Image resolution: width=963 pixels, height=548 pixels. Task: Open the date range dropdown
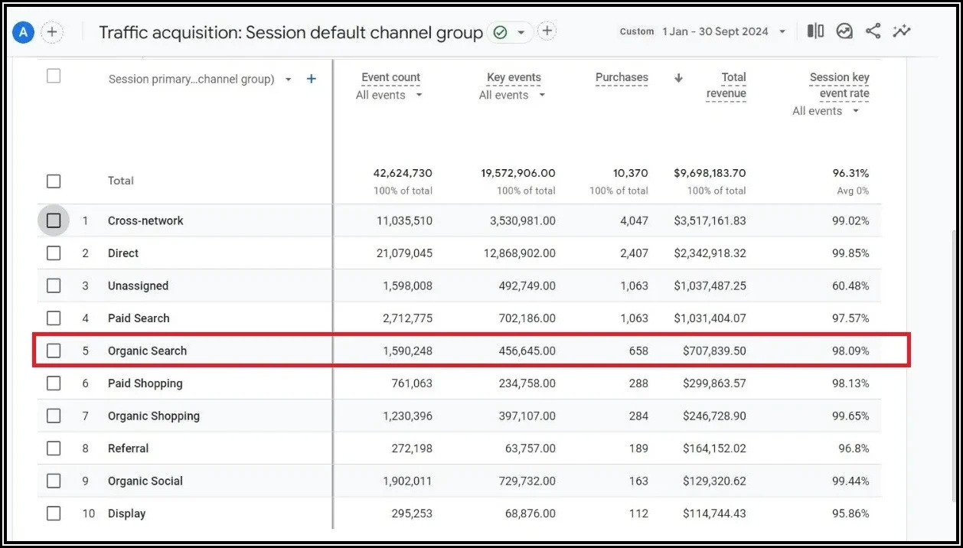click(782, 32)
